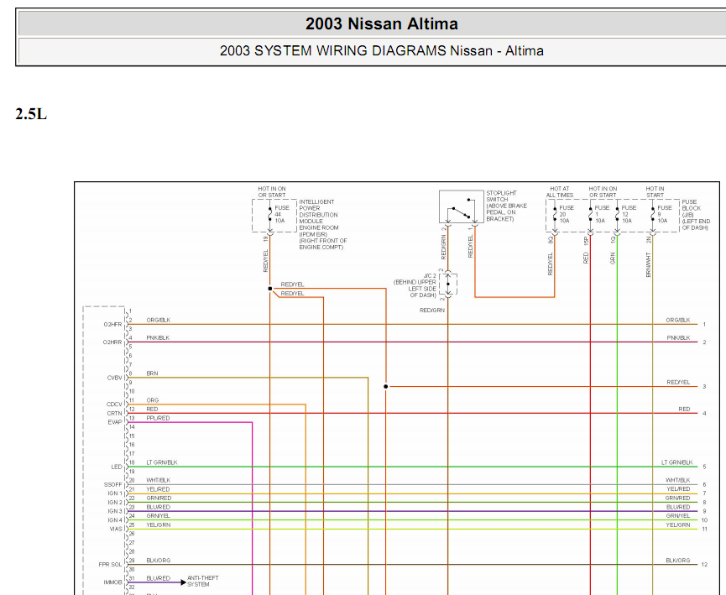Click the vertical "GRN" wire label under FUSE 12

pos(613,258)
